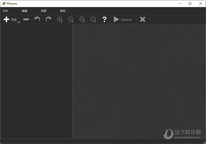The image size is (206, 144).
Task: Open the 编辑 (Edit) menu
Action: (24, 11)
